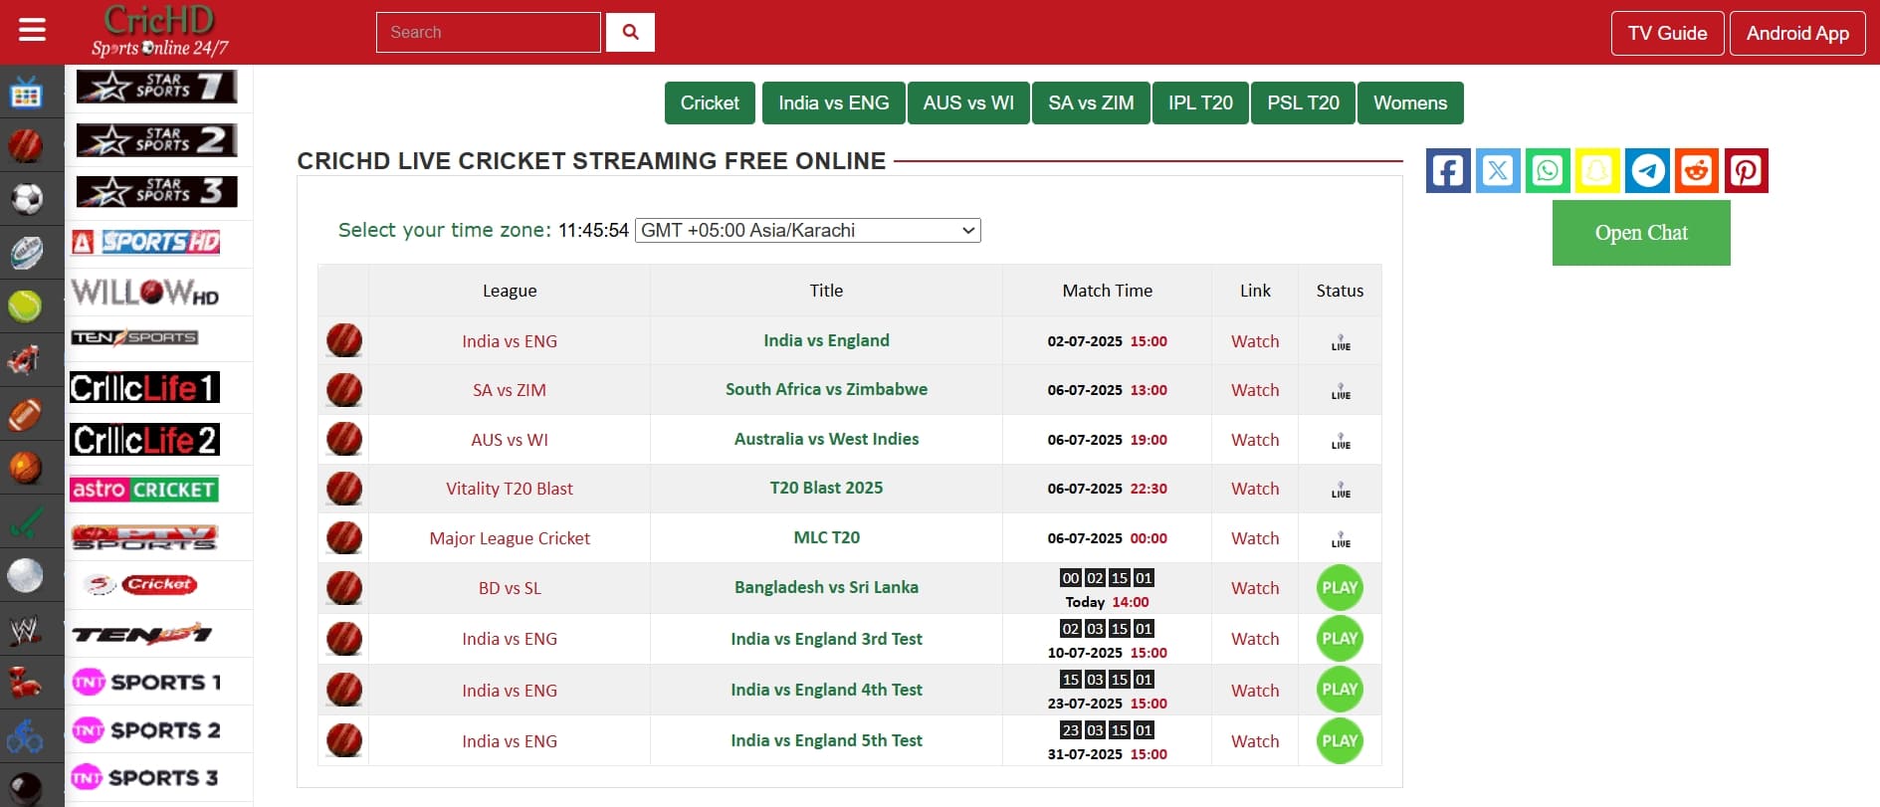Open Star Sports 2 channel
The image size is (1880, 807).
[156, 139]
